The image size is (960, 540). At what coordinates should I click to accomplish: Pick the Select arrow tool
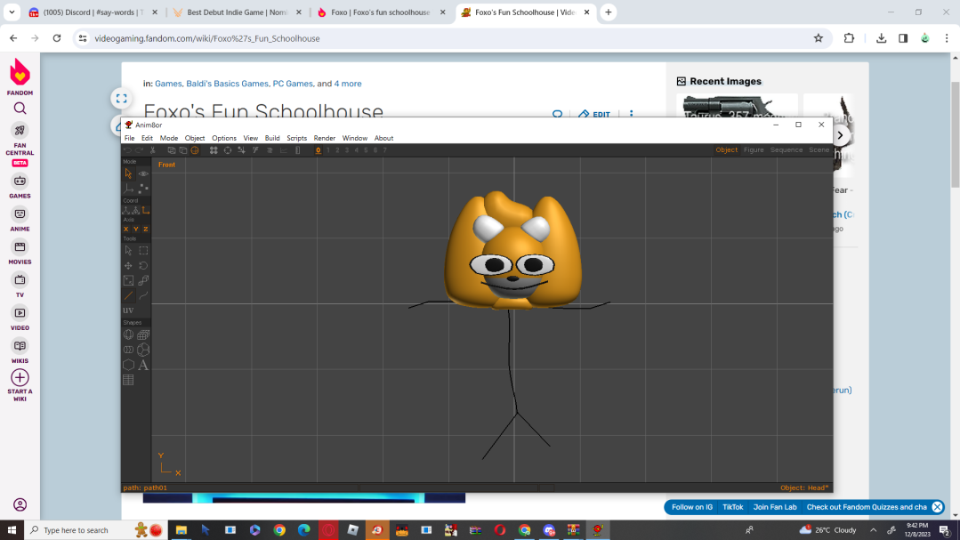(129, 250)
